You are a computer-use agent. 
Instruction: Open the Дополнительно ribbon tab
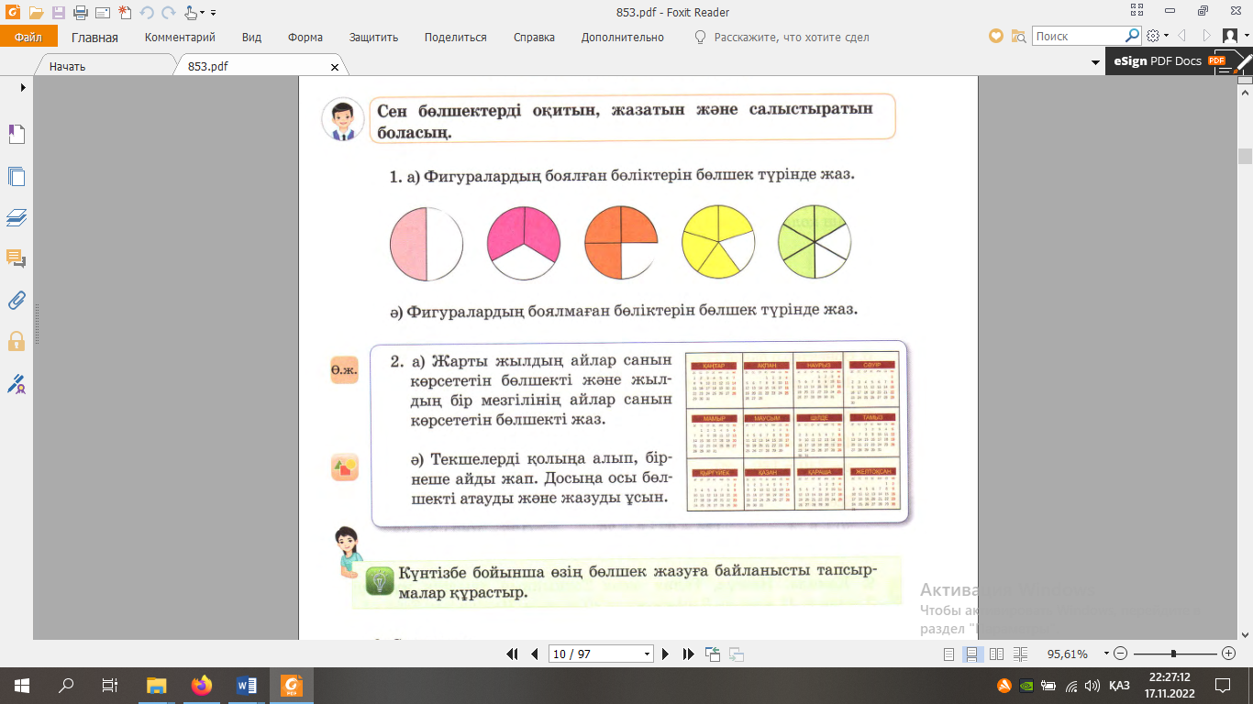(623, 38)
